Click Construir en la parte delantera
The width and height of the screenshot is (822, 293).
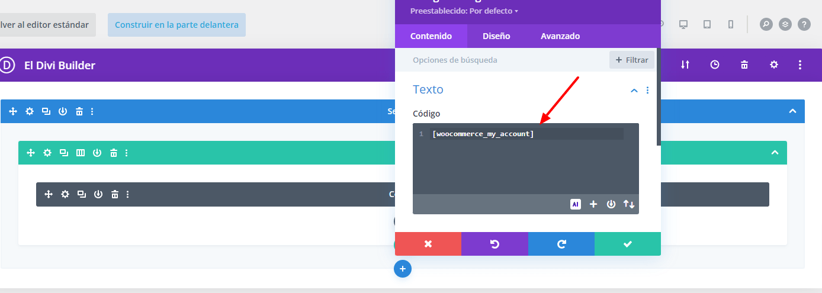click(176, 25)
